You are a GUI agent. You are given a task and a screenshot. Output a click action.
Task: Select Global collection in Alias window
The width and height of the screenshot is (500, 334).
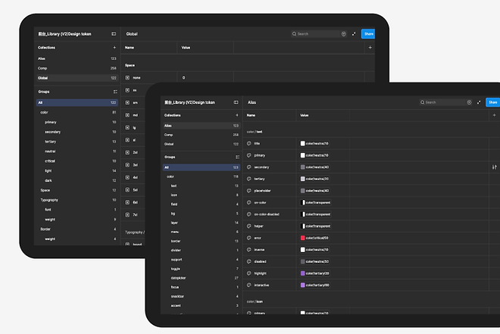coord(202,144)
